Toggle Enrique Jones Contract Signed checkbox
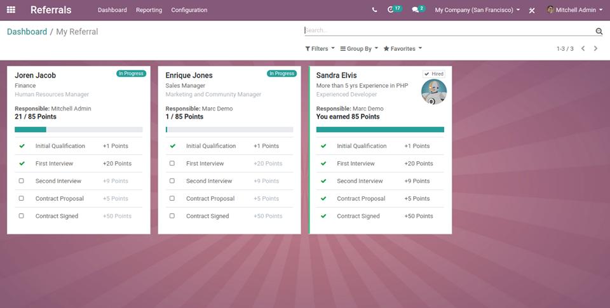610x308 pixels. click(x=172, y=216)
